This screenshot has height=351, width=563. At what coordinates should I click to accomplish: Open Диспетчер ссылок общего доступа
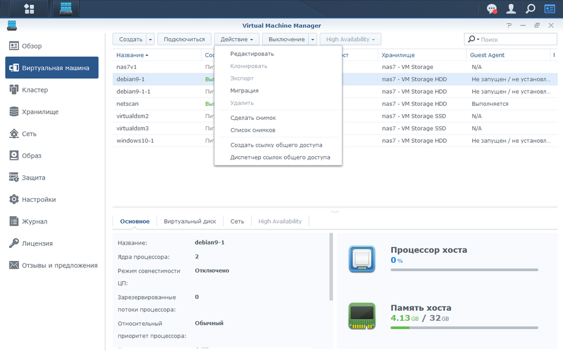pos(280,157)
